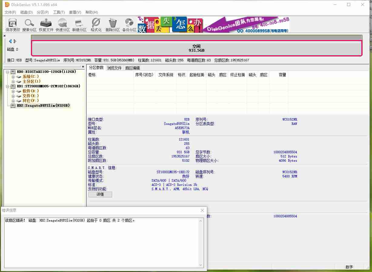Close the 错误信息 error dialog
The height and width of the screenshot is (272, 372).
click(202, 210)
